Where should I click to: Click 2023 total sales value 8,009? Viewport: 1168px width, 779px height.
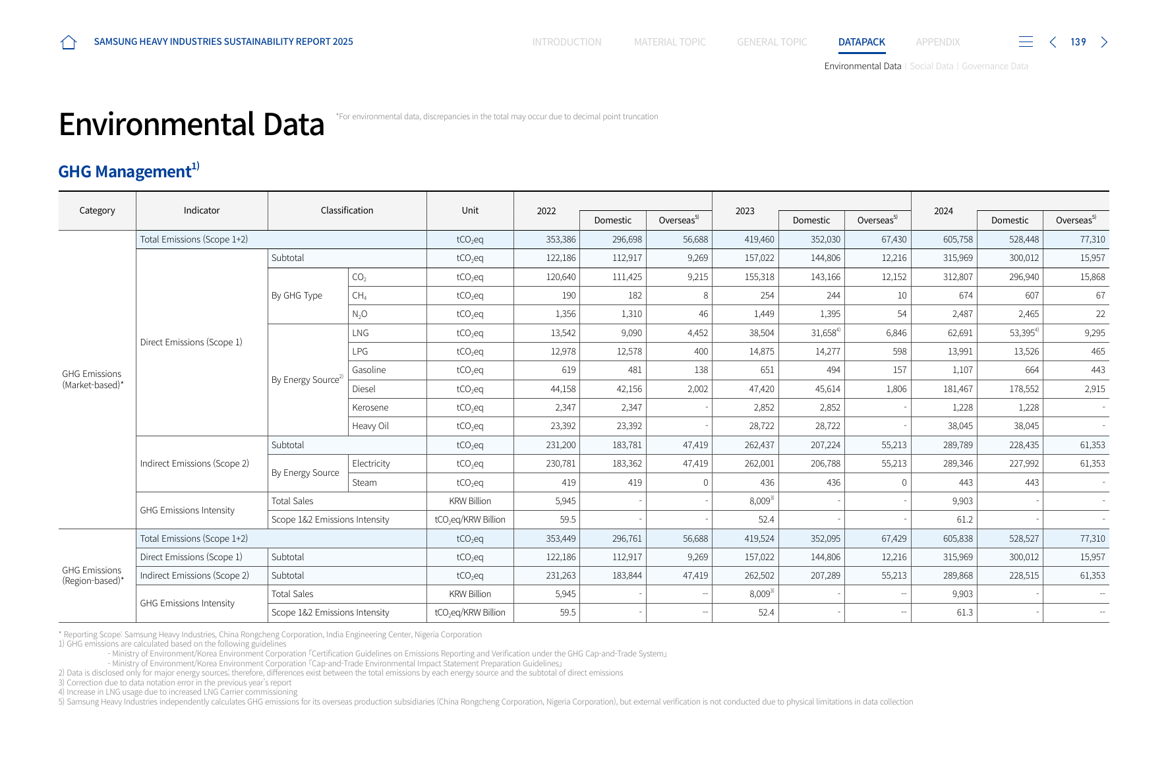[761, 501]
